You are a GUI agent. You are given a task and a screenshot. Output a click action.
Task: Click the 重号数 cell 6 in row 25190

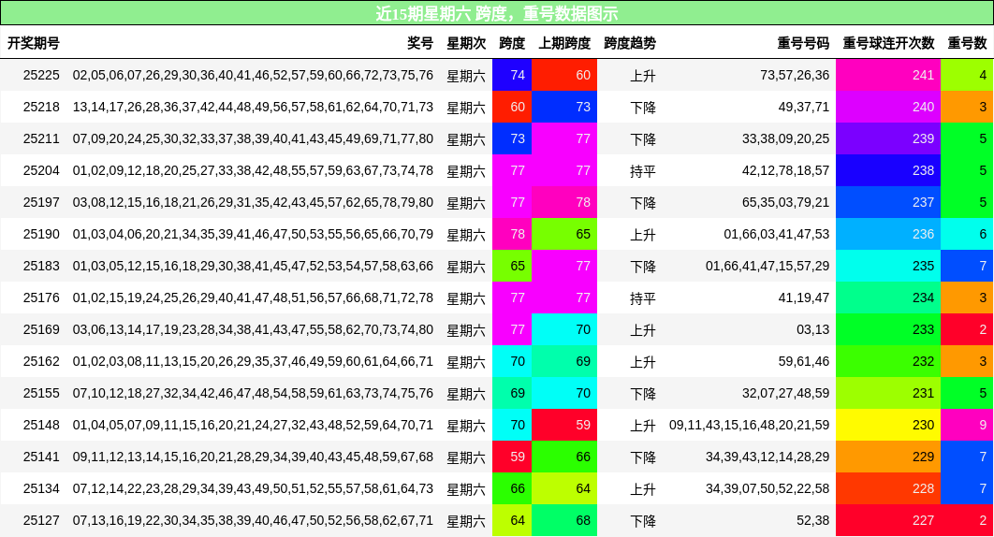point(967,235)
